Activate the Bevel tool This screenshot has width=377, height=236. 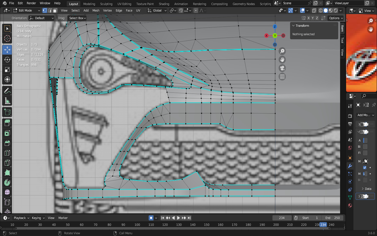coord(7,143)
